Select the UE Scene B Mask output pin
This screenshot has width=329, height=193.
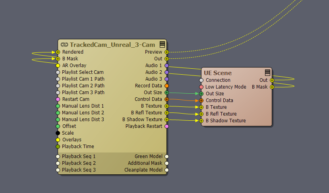[x=272, y=87]
